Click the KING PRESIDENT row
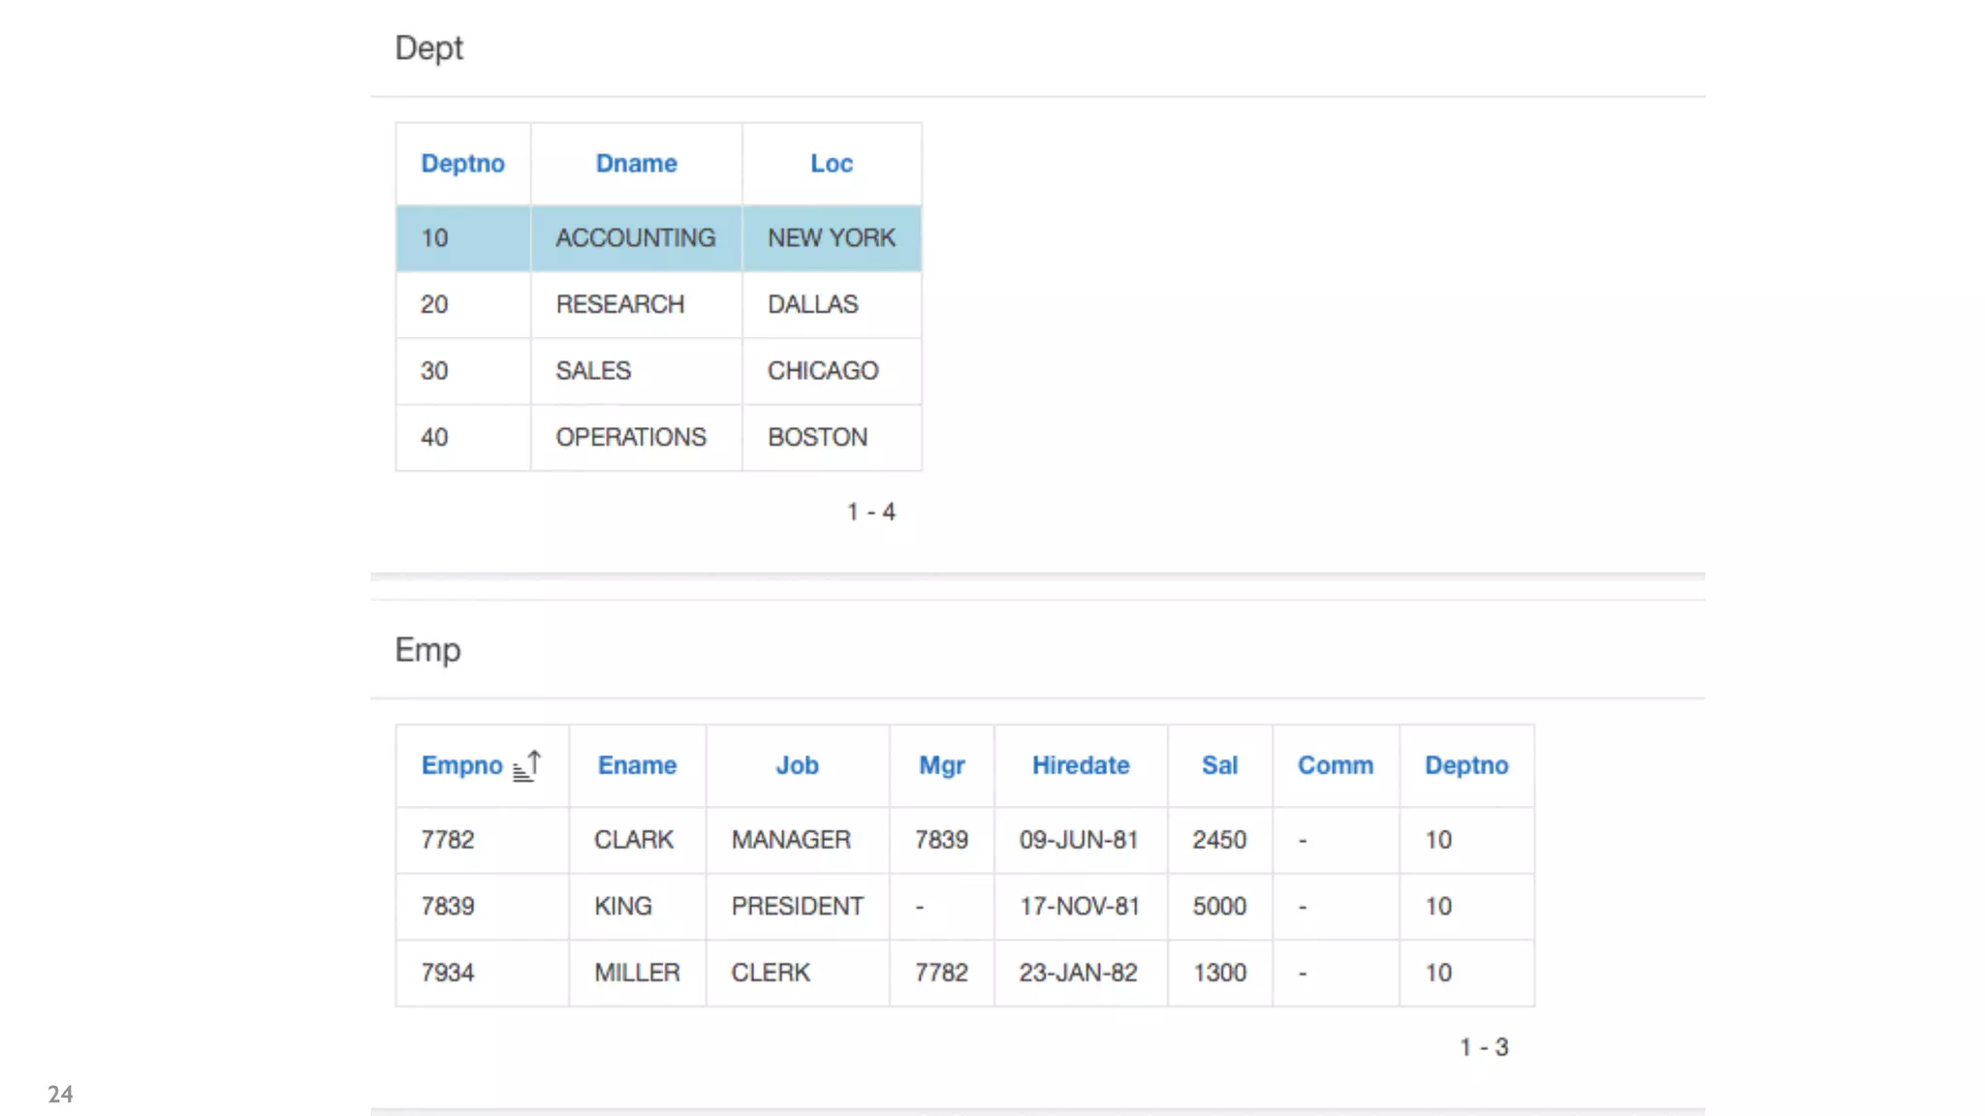Screen dimensions: 1985x1116 point(797,907)
